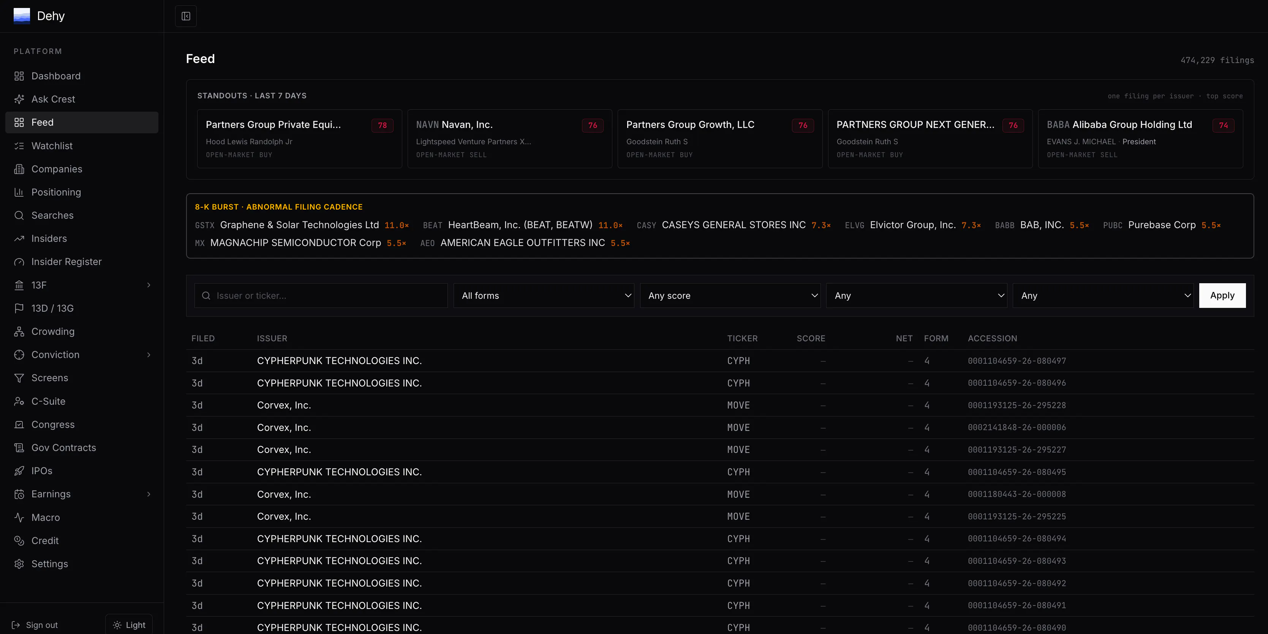Open MAGNACHIP SEMICONDUCTOR Corp entry
Viewport: 1268px width, 634px height.
[300, 243]
